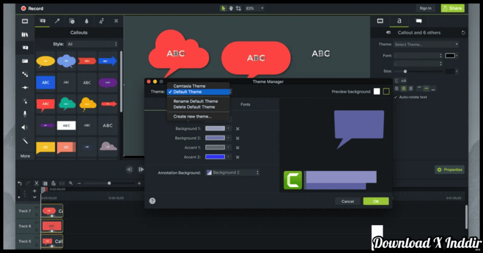Screen dimensions: 483x253
Task: Toggle Track 6 lock icon
Action: [x=37, y=230]
